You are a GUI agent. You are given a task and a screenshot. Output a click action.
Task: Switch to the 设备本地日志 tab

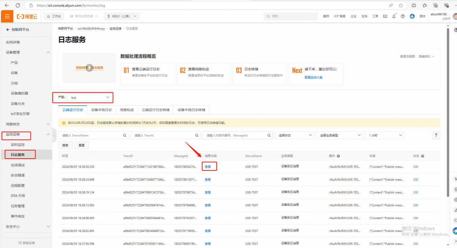coord(101,110)
